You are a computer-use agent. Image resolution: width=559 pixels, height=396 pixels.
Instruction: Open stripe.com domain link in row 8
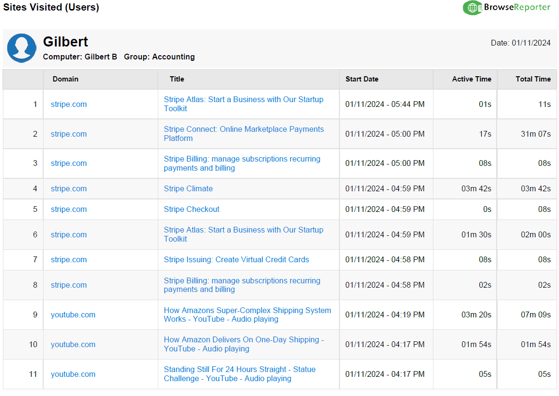click(69, 285)
